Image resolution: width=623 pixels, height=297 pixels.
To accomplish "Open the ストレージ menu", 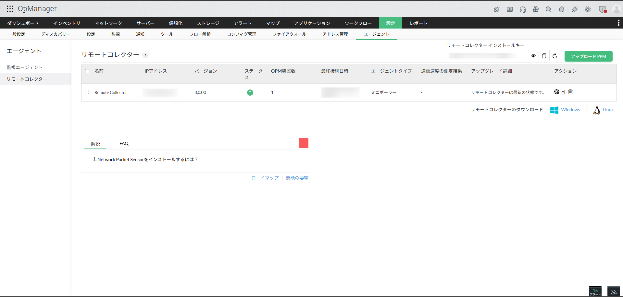I will (x=208, y=23).
